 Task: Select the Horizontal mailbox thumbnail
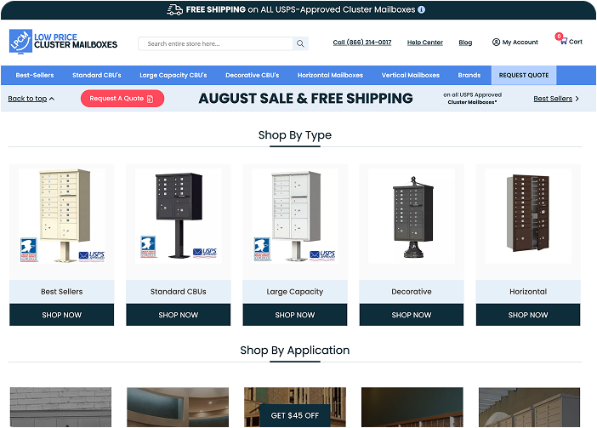pyautogui.click(x=528, y=216)
